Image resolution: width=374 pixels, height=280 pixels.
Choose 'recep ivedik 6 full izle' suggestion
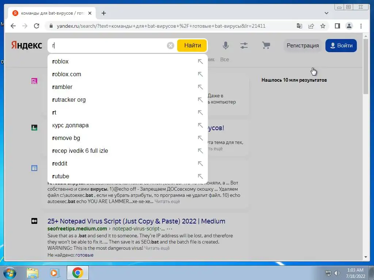[x=127, y=151]
